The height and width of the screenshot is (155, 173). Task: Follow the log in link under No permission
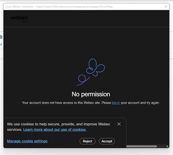(x=116, y=103)
